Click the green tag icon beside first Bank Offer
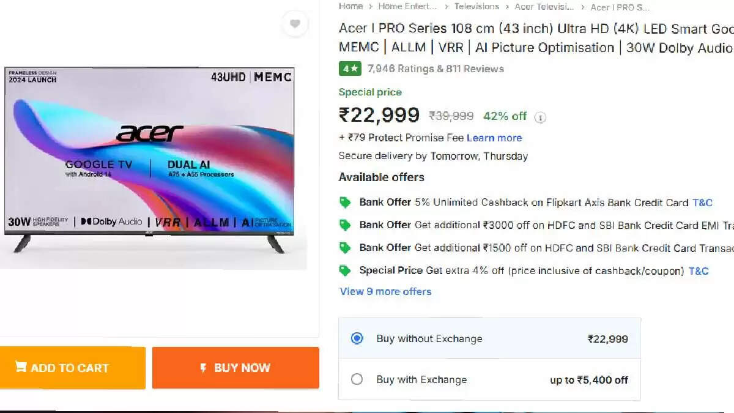734x413 pixels. point(344,202)
